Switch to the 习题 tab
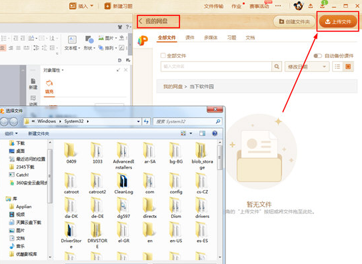The height and width of the screenshot is (264, 362). (231, 37)
